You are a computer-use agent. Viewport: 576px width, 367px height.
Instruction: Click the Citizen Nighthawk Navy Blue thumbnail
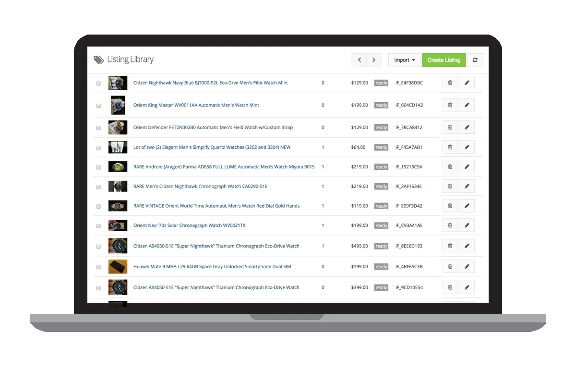pyautogui.click(x=118, y=83)
